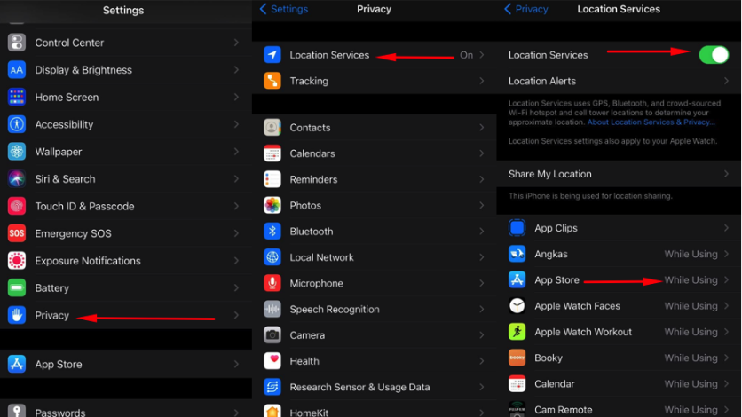Open Siri & Search entry
The height and width of the screenshot is (417, 742).
pyautogui.click(x=125, y=178)
